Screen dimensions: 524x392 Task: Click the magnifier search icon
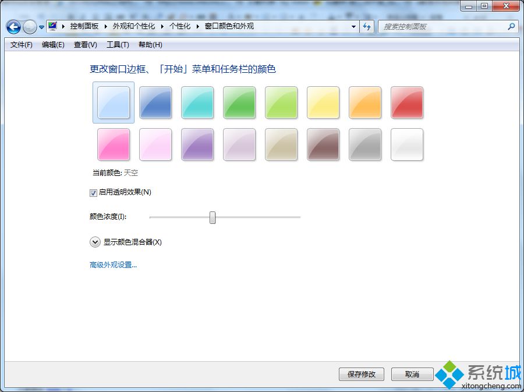511,26
